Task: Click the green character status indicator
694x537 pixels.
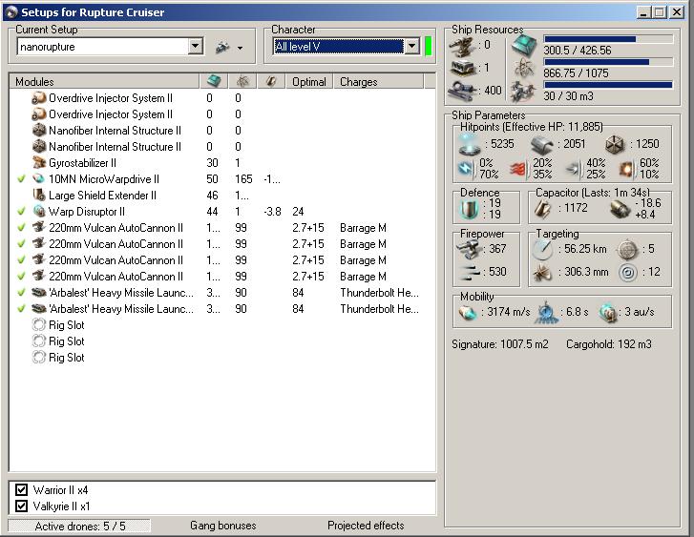Action: click(428, 46)
